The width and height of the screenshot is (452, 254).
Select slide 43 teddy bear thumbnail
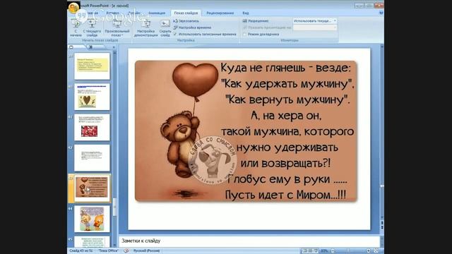point(92,188)
